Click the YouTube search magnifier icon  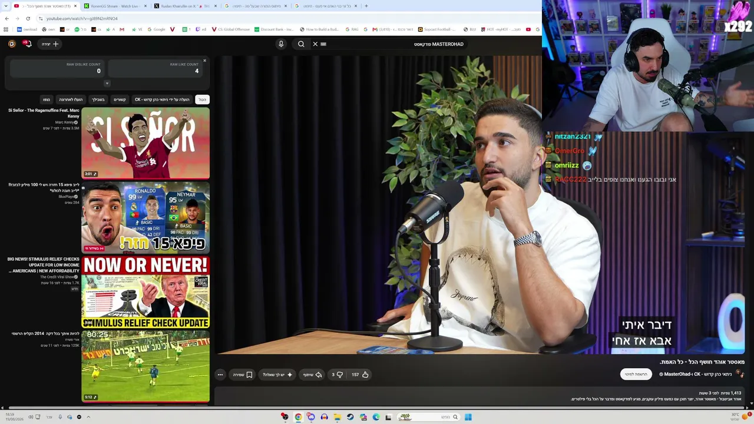click(x=301, y=44)
